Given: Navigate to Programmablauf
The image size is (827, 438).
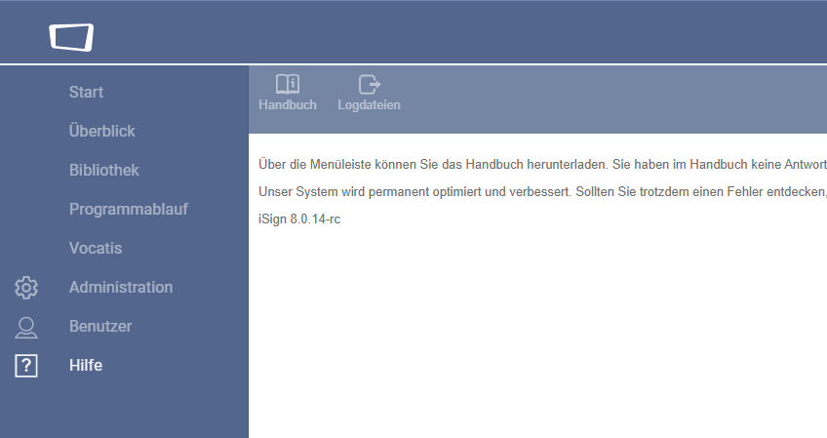Looking at the screenshot, I should (x=128, y=209).
